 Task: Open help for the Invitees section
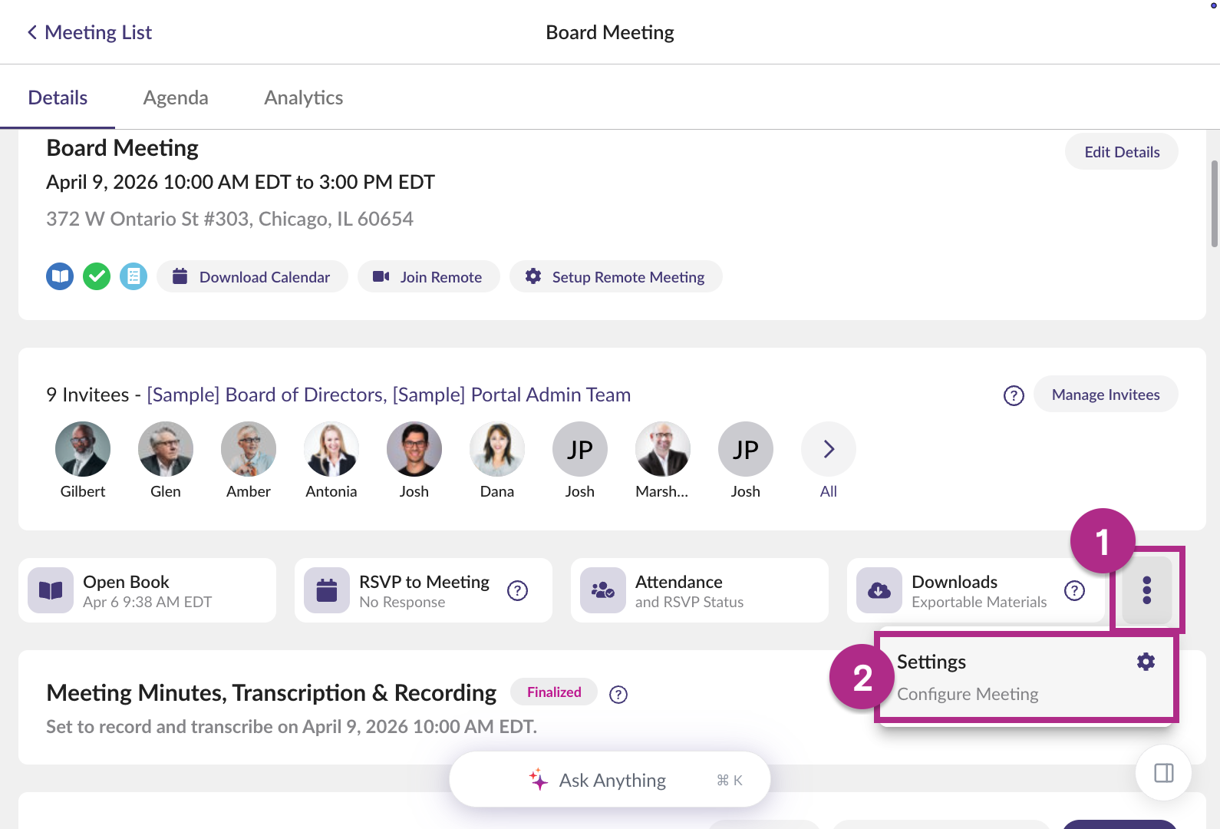point(1014,395)
